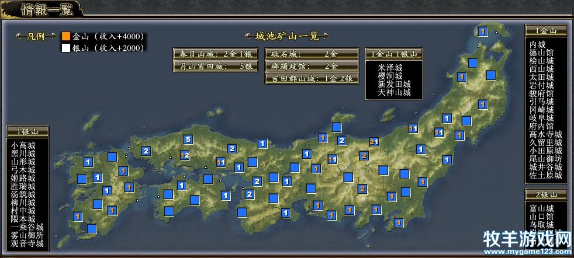The image size is (574, 258).
Task: Click 城井谷城 in the 1金山 list
Action: point(546,168)
